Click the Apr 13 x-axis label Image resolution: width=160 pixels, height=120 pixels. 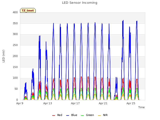coord(47,103)
